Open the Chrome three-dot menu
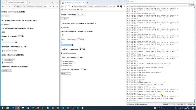 125,6
